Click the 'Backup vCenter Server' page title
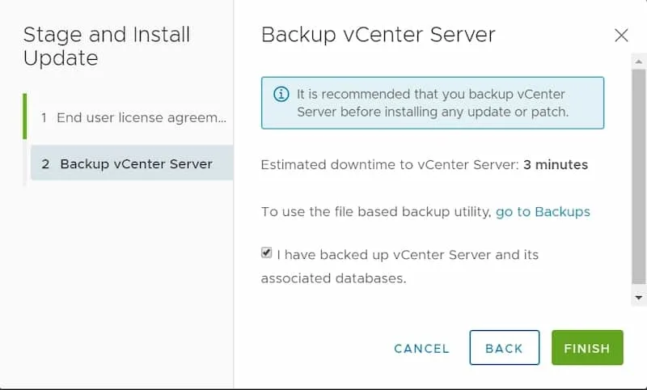 click(378, 35)
